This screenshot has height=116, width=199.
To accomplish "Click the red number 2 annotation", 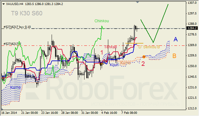I will (x=143, y=64).
